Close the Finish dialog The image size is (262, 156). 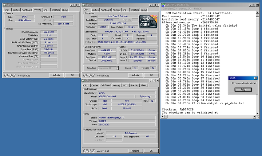[x=256, y=78]
